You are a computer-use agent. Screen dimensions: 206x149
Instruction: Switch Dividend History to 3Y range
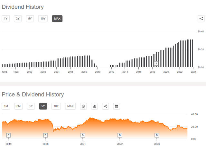18,19
